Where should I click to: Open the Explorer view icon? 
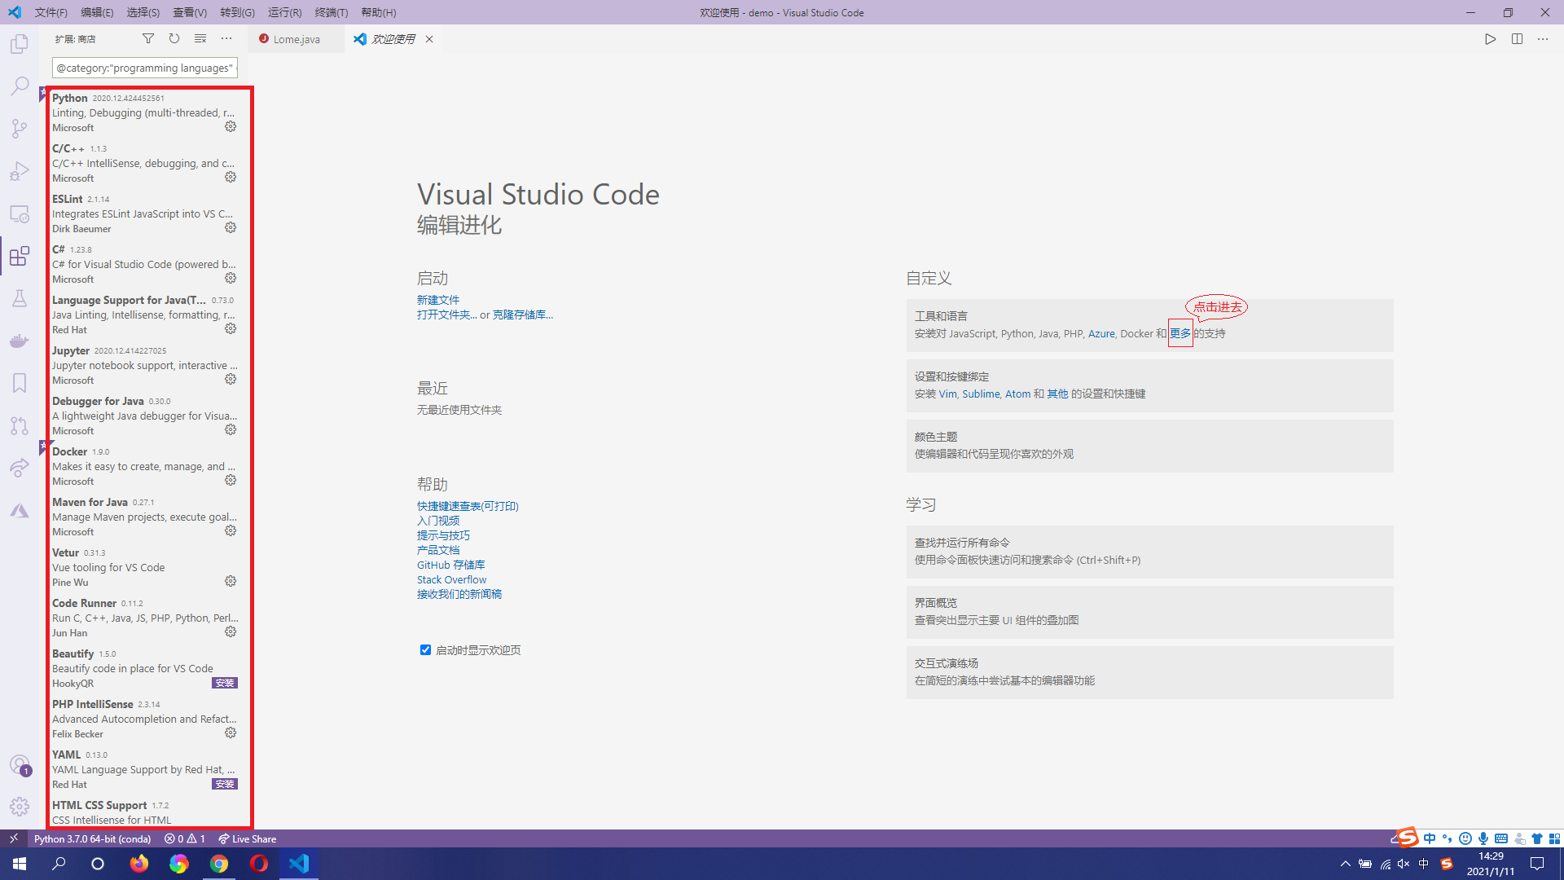point(20,44)
